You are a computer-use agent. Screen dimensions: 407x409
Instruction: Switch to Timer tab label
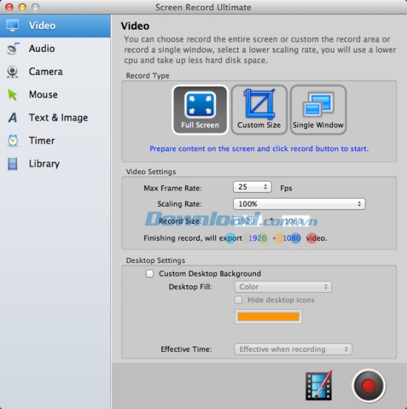[x=42, y=141]
